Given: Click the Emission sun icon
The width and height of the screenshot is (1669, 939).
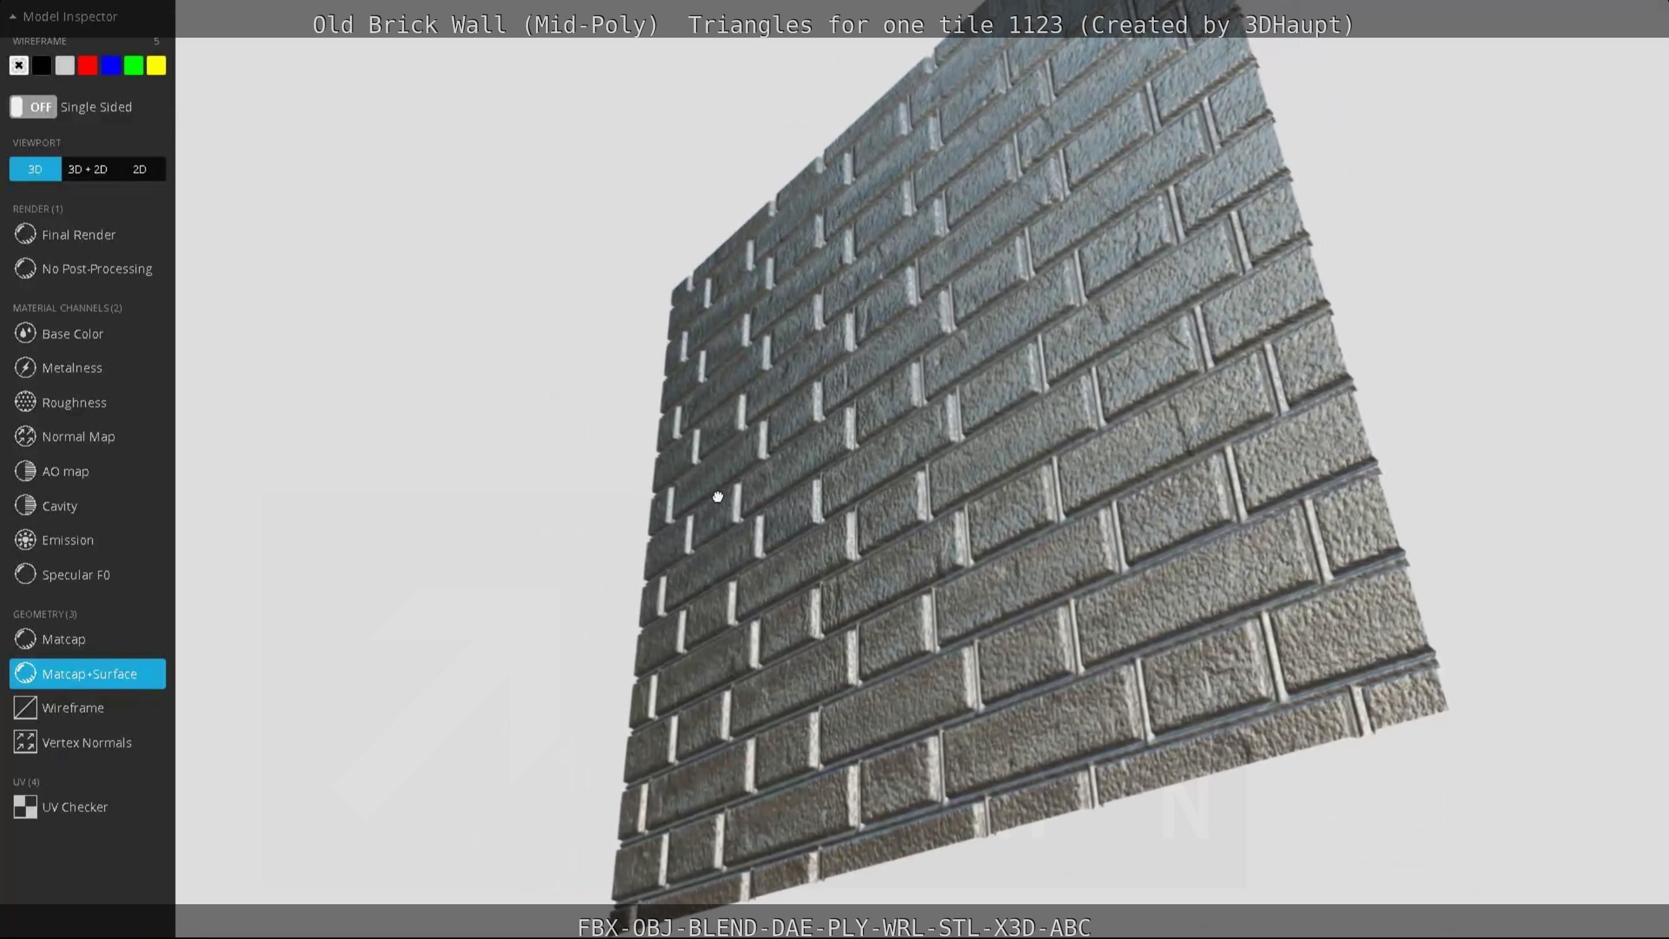Looking at the screenshot, I should (25, 540).
